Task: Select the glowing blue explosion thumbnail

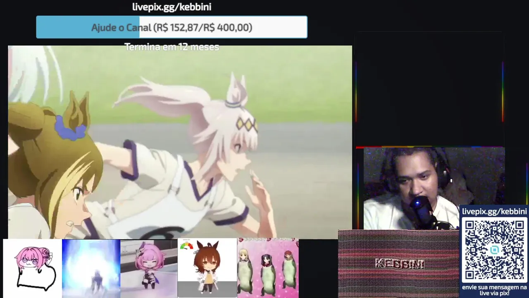Action: tap(91, 268)
